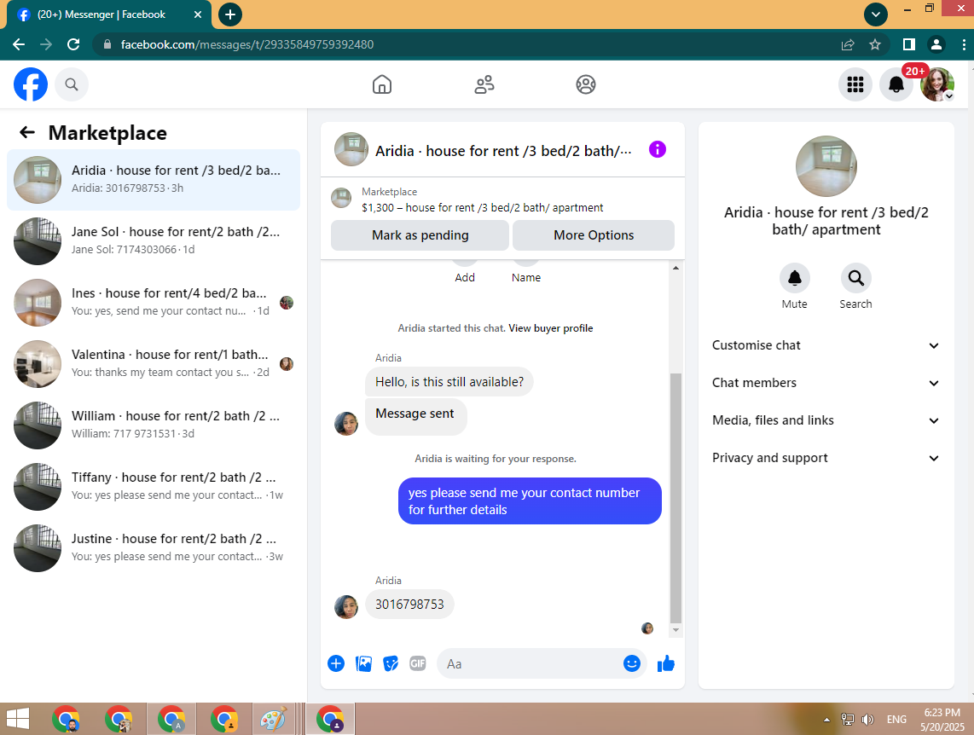Choose a sticker icon in composer

[391, 663]
